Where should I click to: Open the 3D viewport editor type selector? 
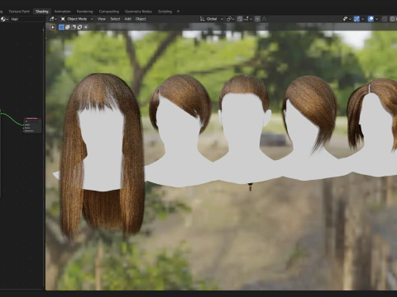53,19
